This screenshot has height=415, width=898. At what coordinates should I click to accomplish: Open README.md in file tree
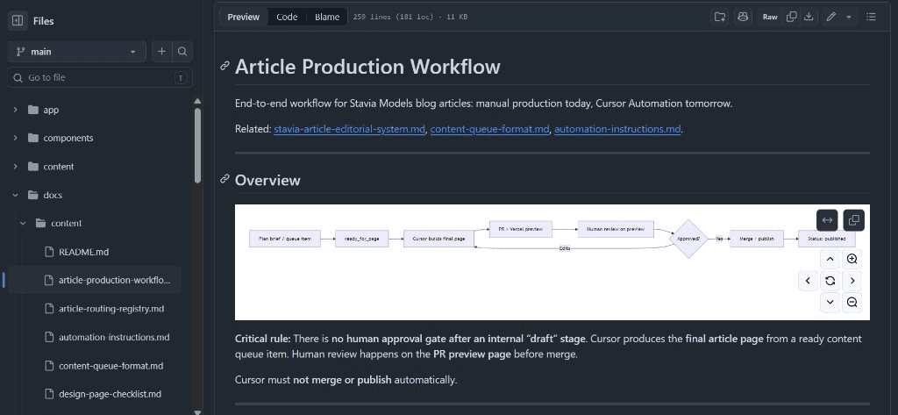[83, 252]
